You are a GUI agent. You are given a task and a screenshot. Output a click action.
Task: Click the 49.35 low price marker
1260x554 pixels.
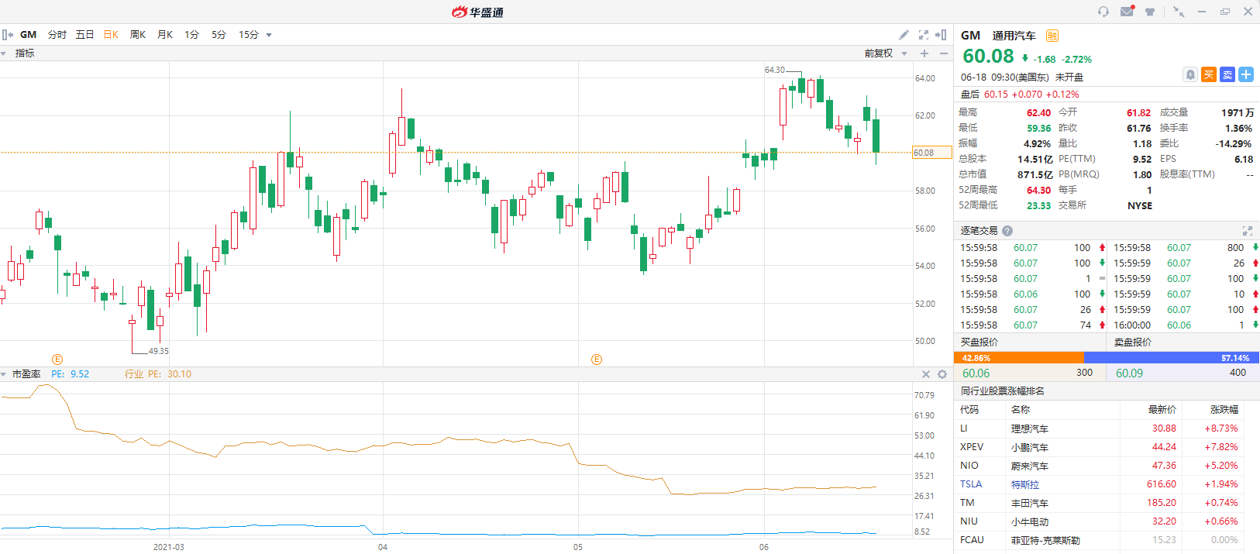pos(158,351)
